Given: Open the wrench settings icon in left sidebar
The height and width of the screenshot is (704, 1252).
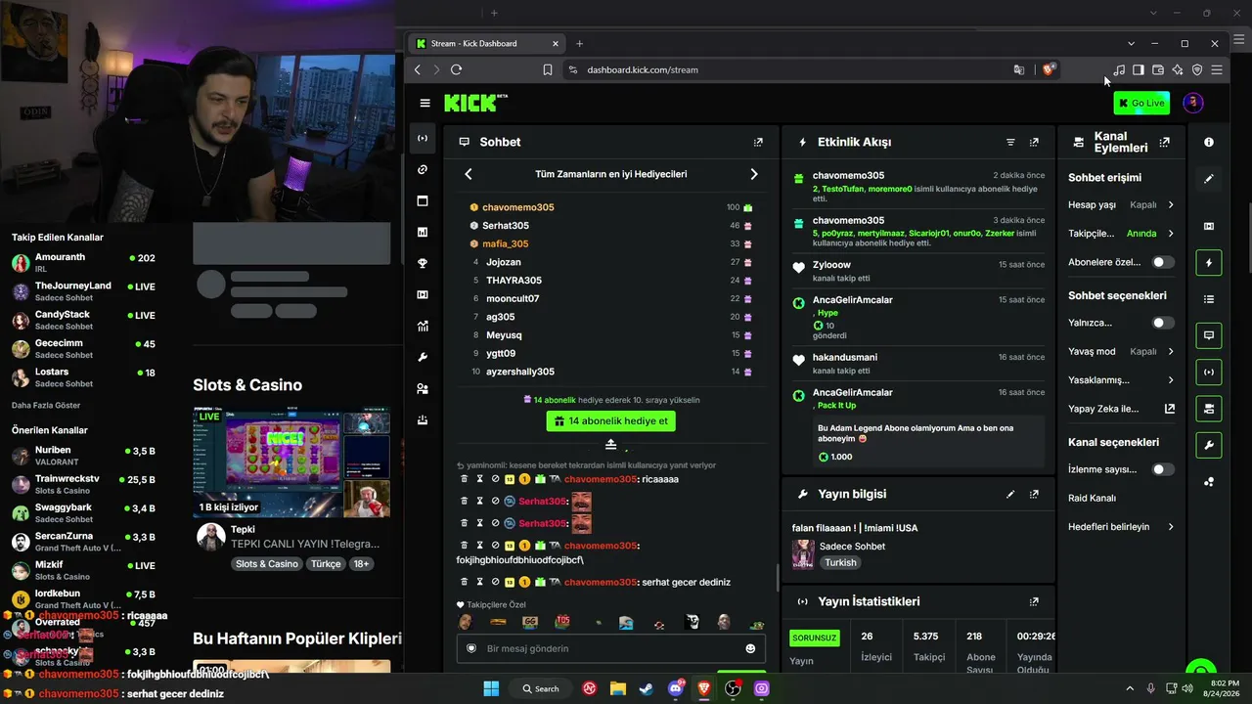Looking at the screenshot, I should click(423, 357).
